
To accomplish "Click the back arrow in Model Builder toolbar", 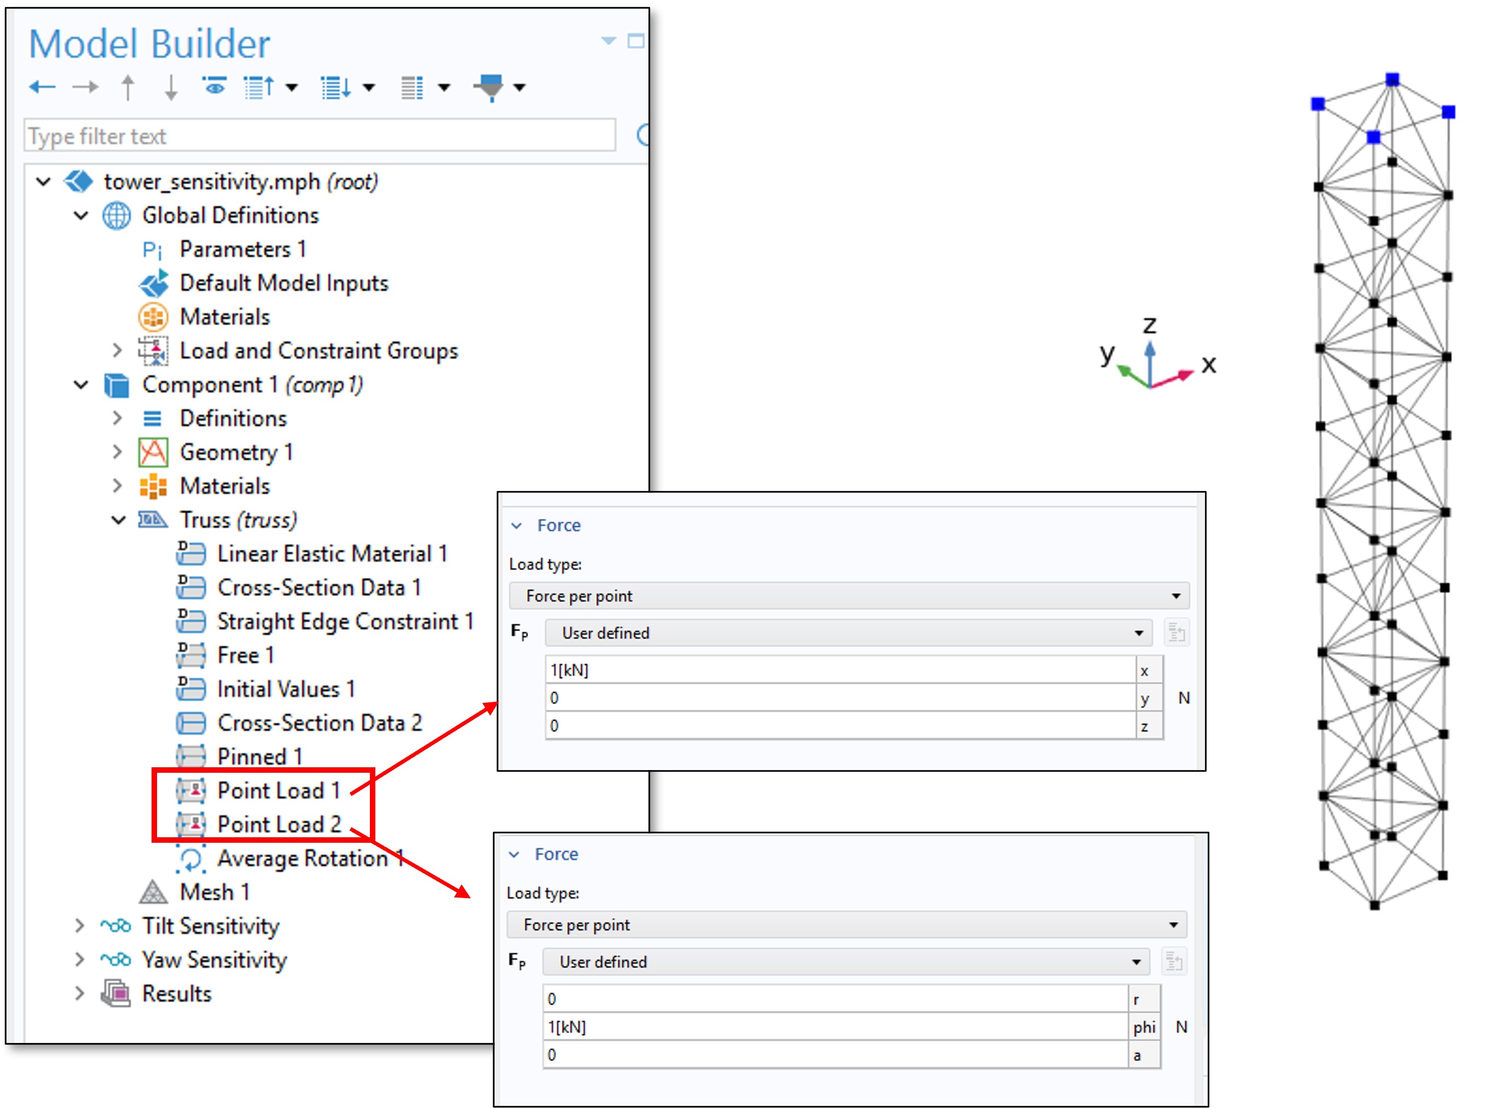I will [x=42, y=86].
